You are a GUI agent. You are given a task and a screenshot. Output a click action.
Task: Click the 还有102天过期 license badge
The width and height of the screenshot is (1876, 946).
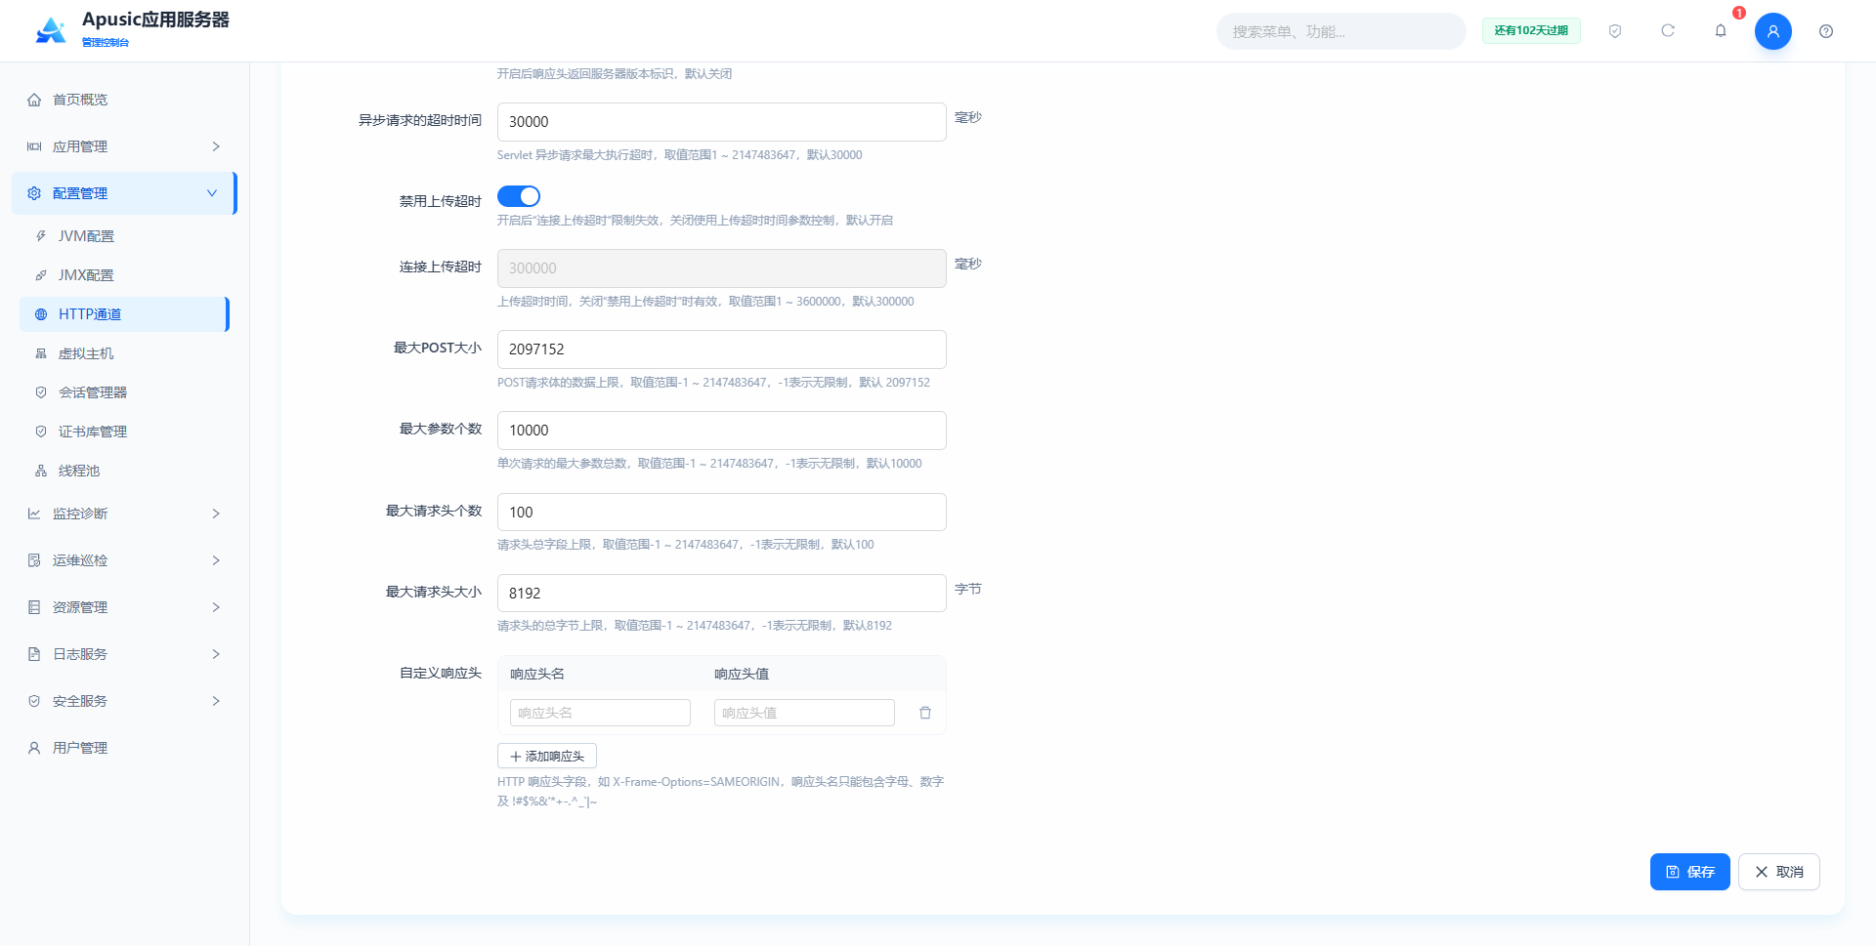pos(1531,31)
